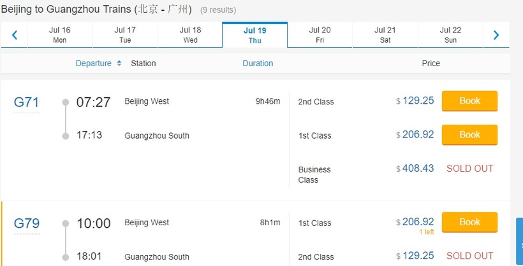Screen dimensions: 523x266
Task: Go to previous week of dates
Action: click(14, 35)
